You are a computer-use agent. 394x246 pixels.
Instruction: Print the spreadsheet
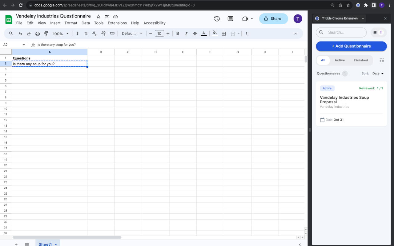[38, 34]
